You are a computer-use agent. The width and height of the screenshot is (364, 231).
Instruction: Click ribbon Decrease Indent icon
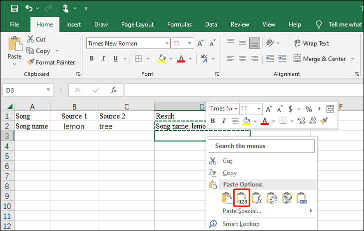pos(270,58)
